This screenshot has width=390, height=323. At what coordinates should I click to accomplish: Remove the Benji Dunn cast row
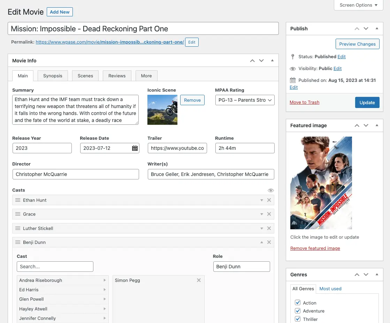269,242
